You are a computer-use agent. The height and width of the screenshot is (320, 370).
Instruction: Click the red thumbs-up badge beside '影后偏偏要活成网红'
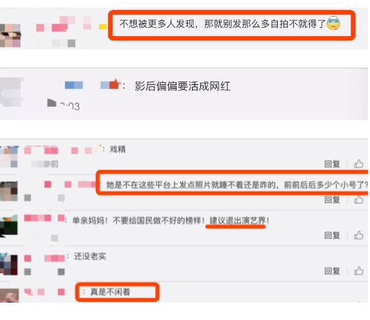(x=114, y=84)
